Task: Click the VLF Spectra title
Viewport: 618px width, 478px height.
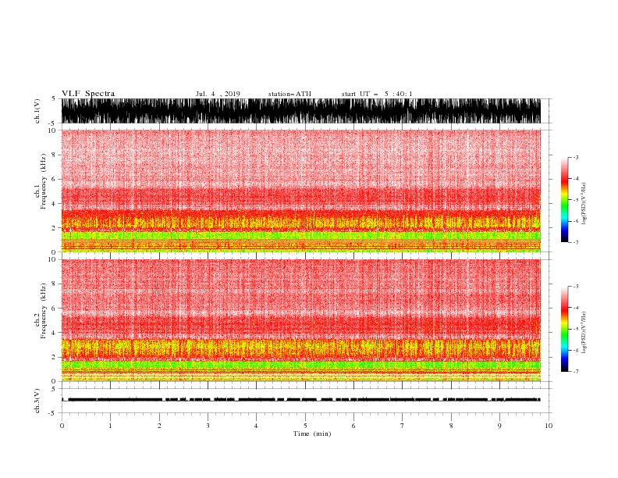Action: tap(88, 94)
